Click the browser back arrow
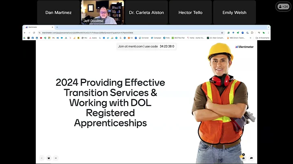Viewport: 293px width, 164px height. pyautogui.click(x=25, y=32)
